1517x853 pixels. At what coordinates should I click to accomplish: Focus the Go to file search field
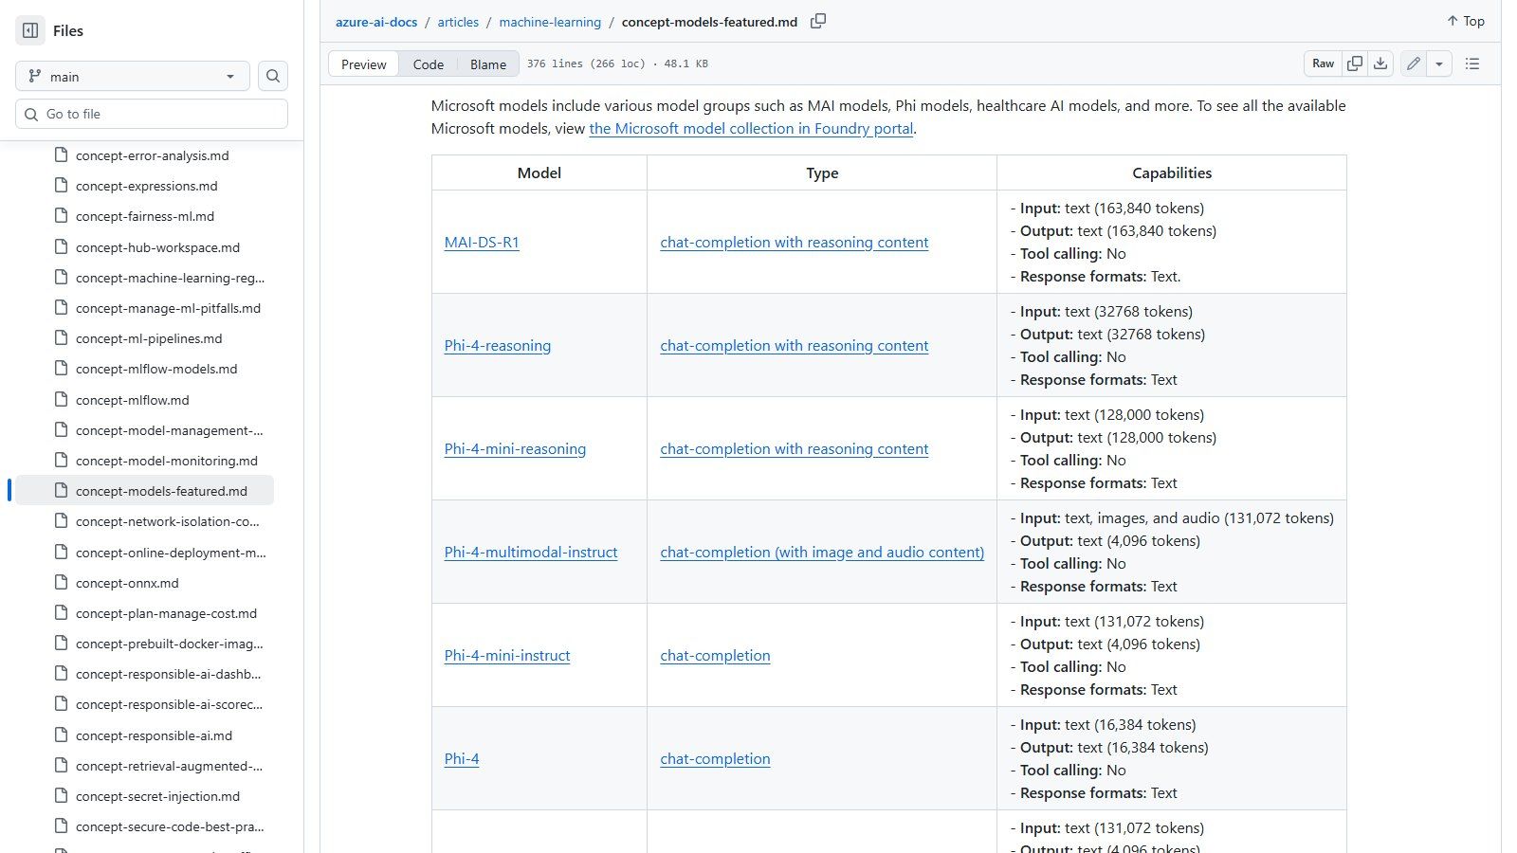152,114
